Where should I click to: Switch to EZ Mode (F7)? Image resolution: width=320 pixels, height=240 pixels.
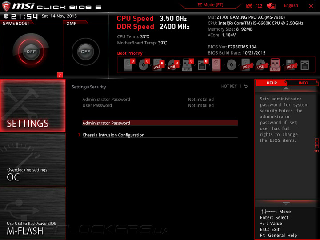click(210, 5)
